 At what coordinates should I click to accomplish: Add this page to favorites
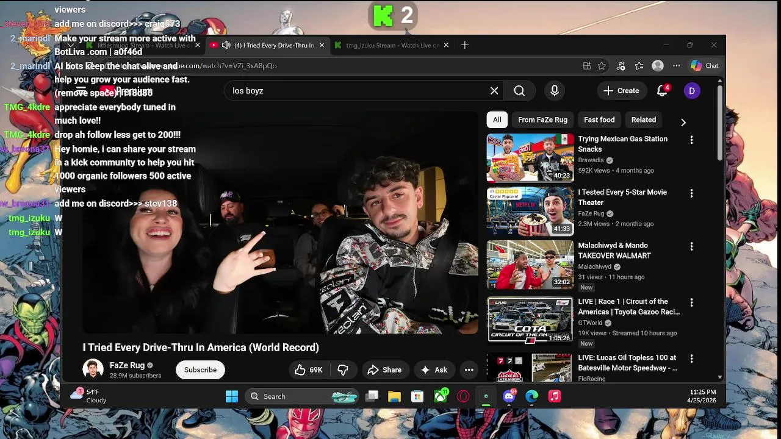tap(602, 66)
